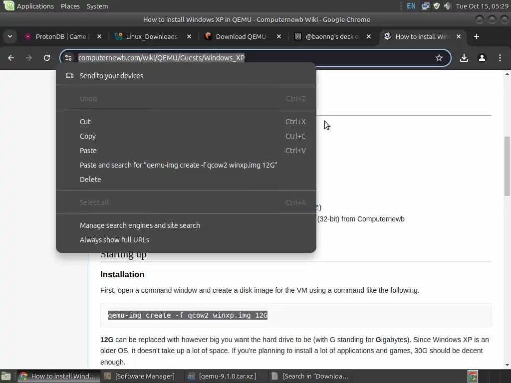Switch to the Download QEMU tab
Viewport: 511px width, 383px height.
click(x=239, y=36)
